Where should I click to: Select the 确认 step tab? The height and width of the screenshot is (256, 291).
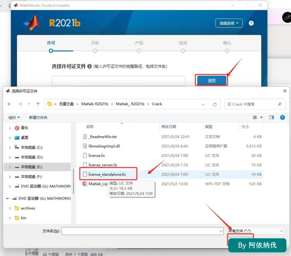tap(227, 43)
